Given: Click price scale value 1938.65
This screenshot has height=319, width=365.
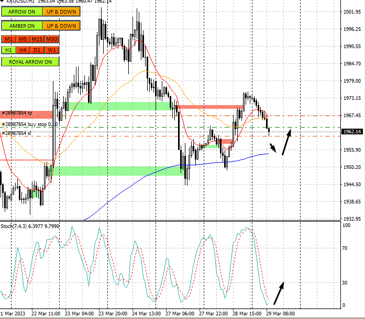Looking at the screenshot, I should pos(352,201).
